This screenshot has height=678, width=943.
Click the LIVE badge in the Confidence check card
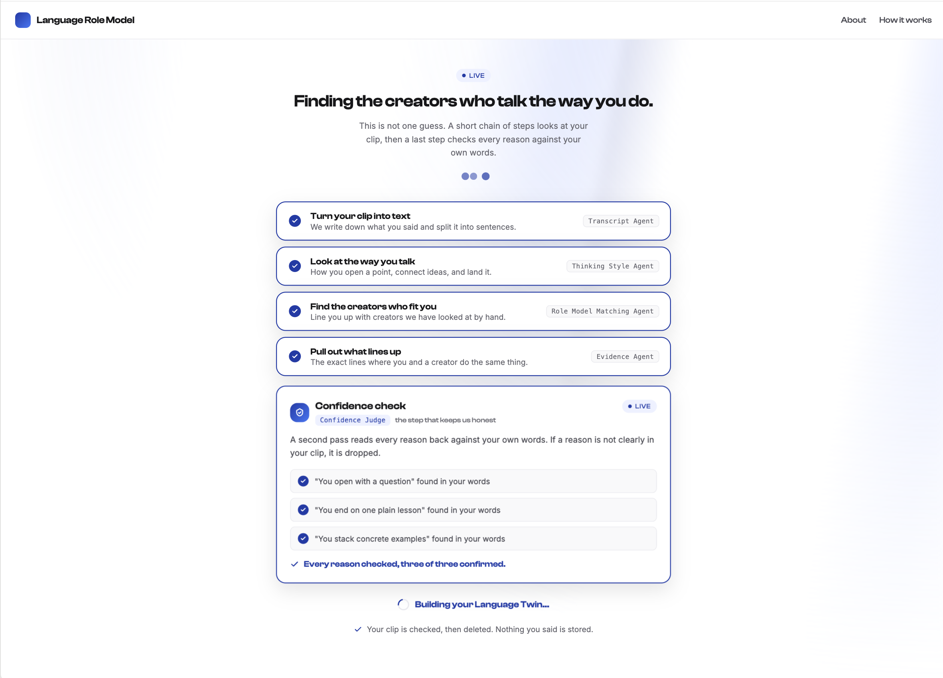(x=639, y=406)
